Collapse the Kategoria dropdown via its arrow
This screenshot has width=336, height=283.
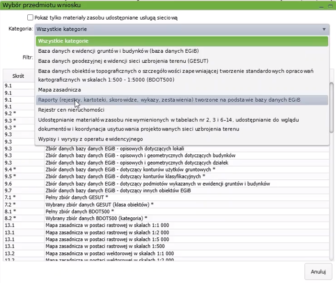coord(324,29)
